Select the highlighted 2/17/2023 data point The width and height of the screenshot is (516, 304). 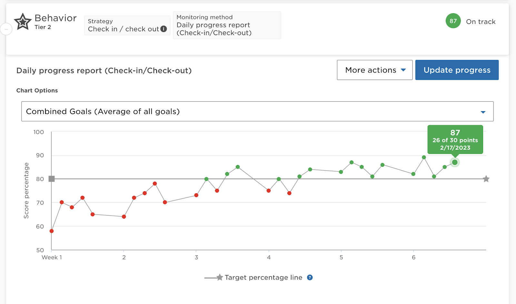[x=455, y=162]
